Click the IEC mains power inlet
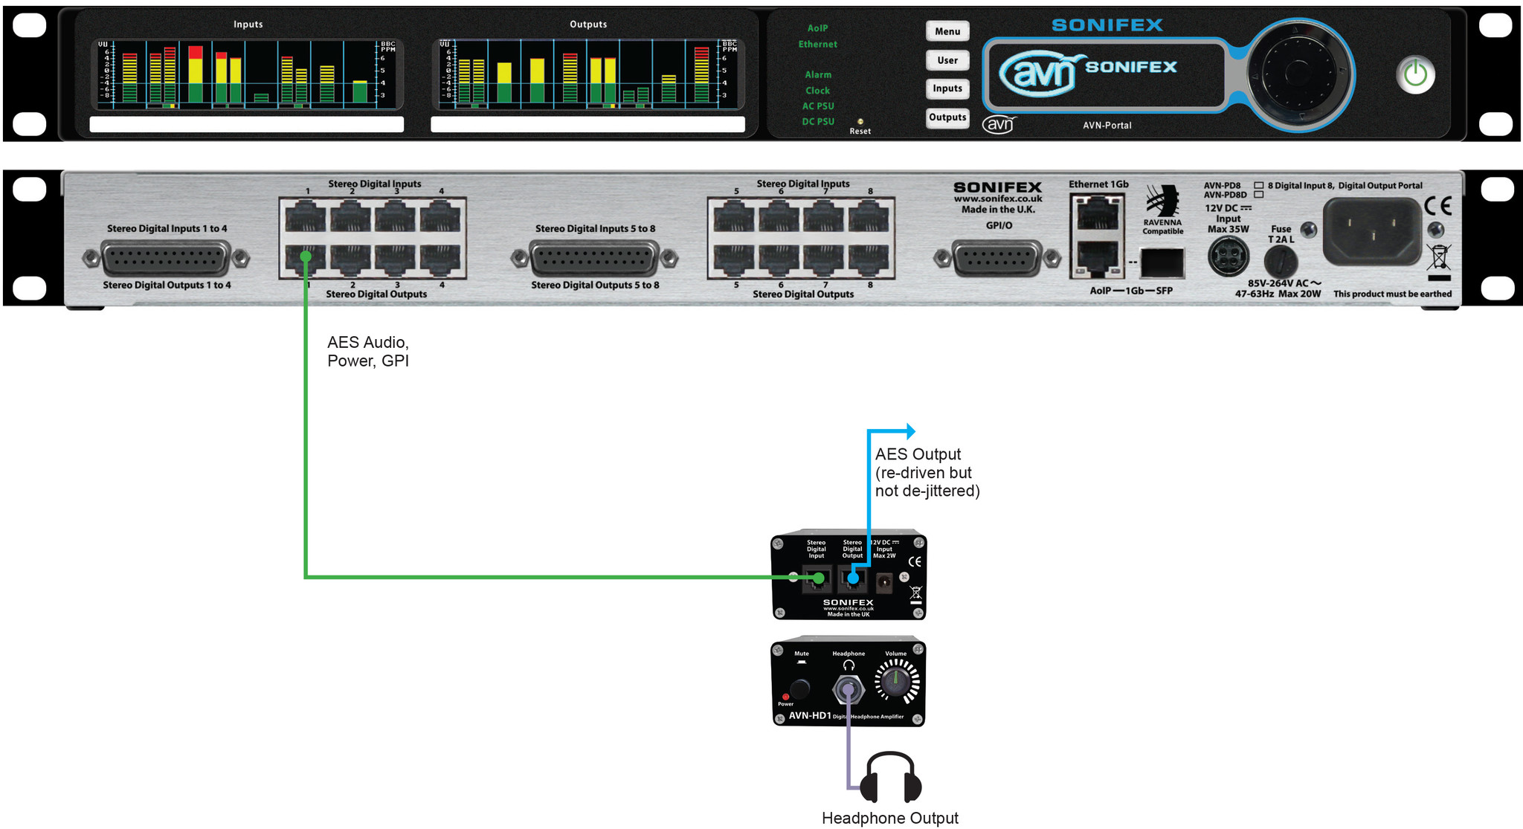This screenshot has height=829, width=1523. [x=1372, y=231]
